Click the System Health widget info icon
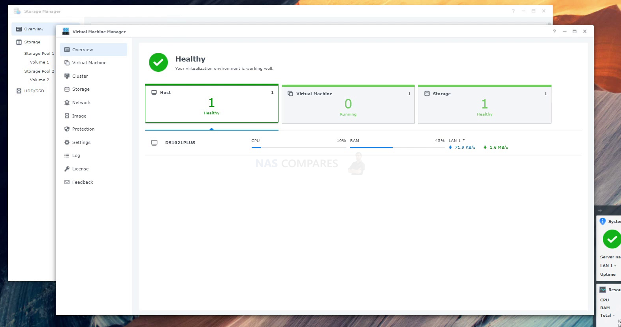 tap(602, 221)
